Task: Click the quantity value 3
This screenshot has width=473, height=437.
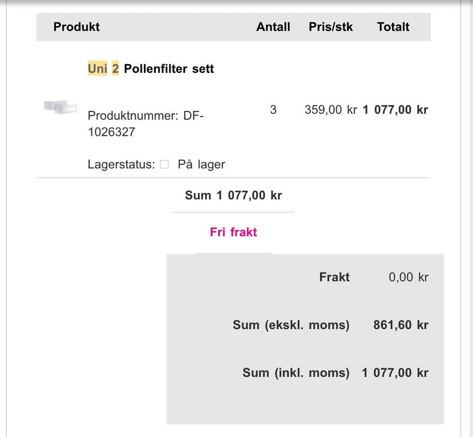Action: [273, 109]
